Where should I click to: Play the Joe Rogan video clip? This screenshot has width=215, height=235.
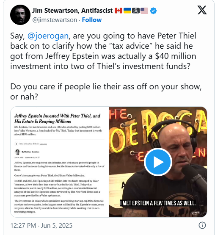[158, 162]
